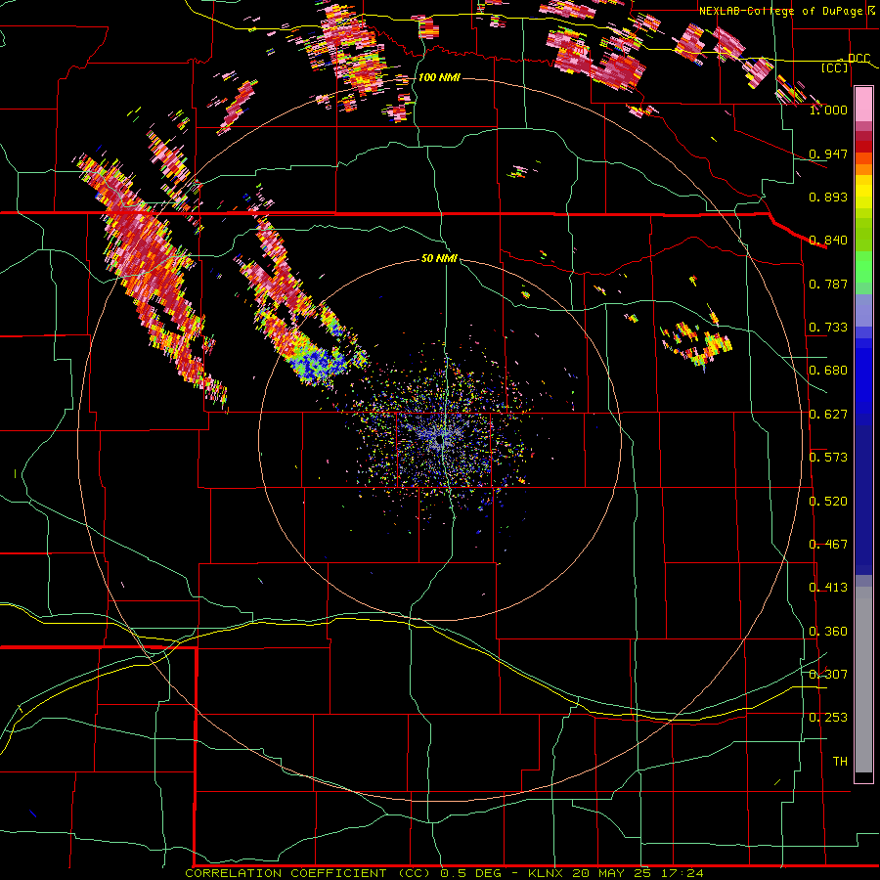Image resolution: width=880 pixels, height=880 pixels.
Task: Pick the orange segment of the color bar
Action: pos(863,169)
